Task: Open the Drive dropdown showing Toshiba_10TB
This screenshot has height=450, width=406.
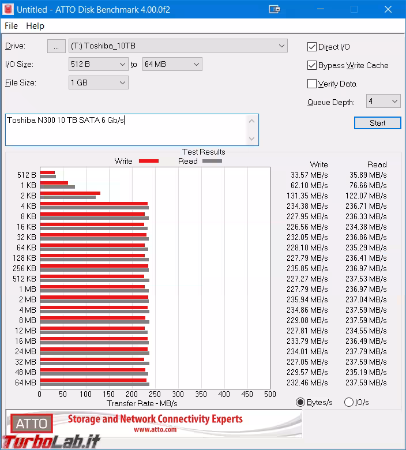Action: [x=178, y=46]
